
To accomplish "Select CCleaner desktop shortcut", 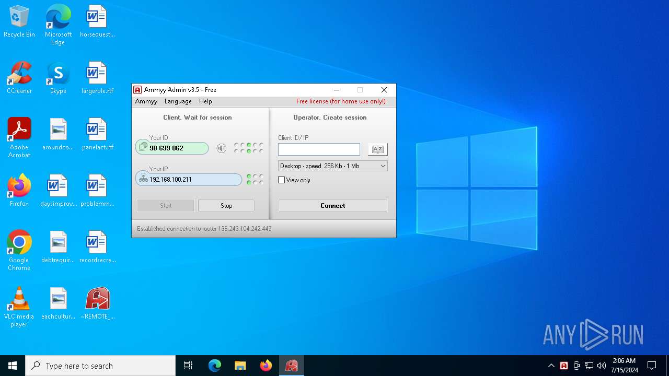I will click(19, 78).
